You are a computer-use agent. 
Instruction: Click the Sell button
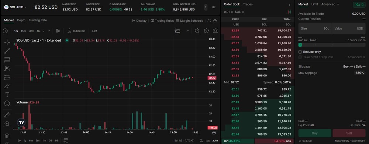[349, 133]
